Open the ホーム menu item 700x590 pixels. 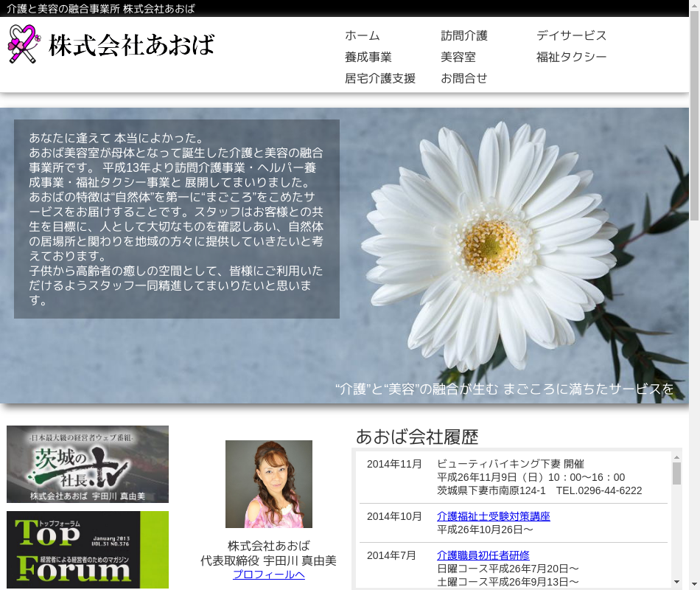click(x=362, y=35)
